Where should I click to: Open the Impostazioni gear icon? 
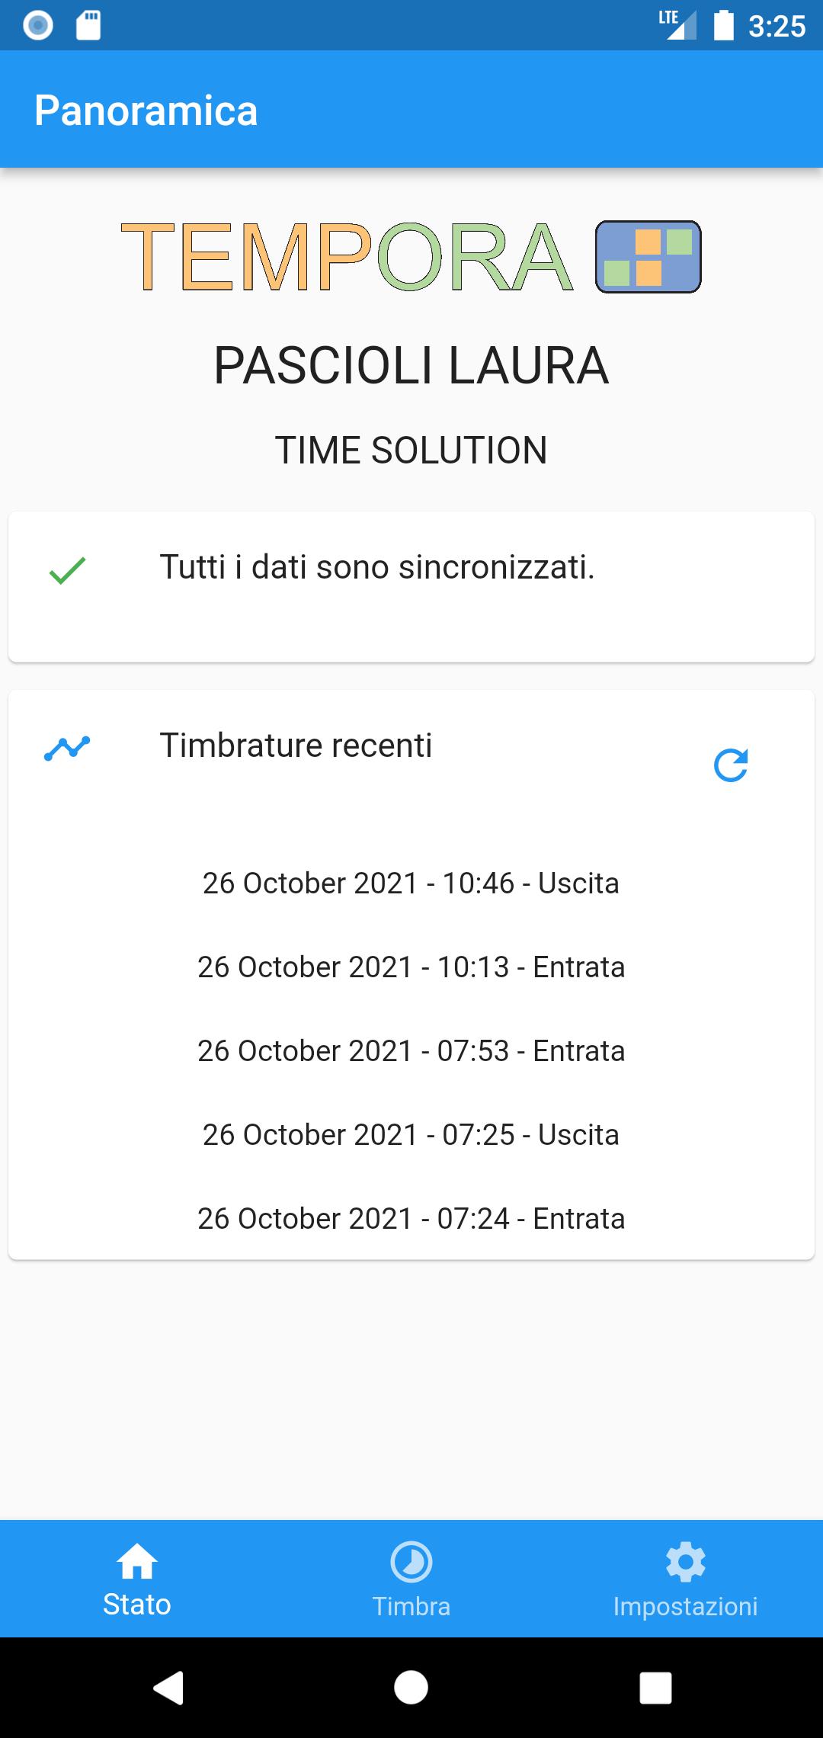[686, 1562]
